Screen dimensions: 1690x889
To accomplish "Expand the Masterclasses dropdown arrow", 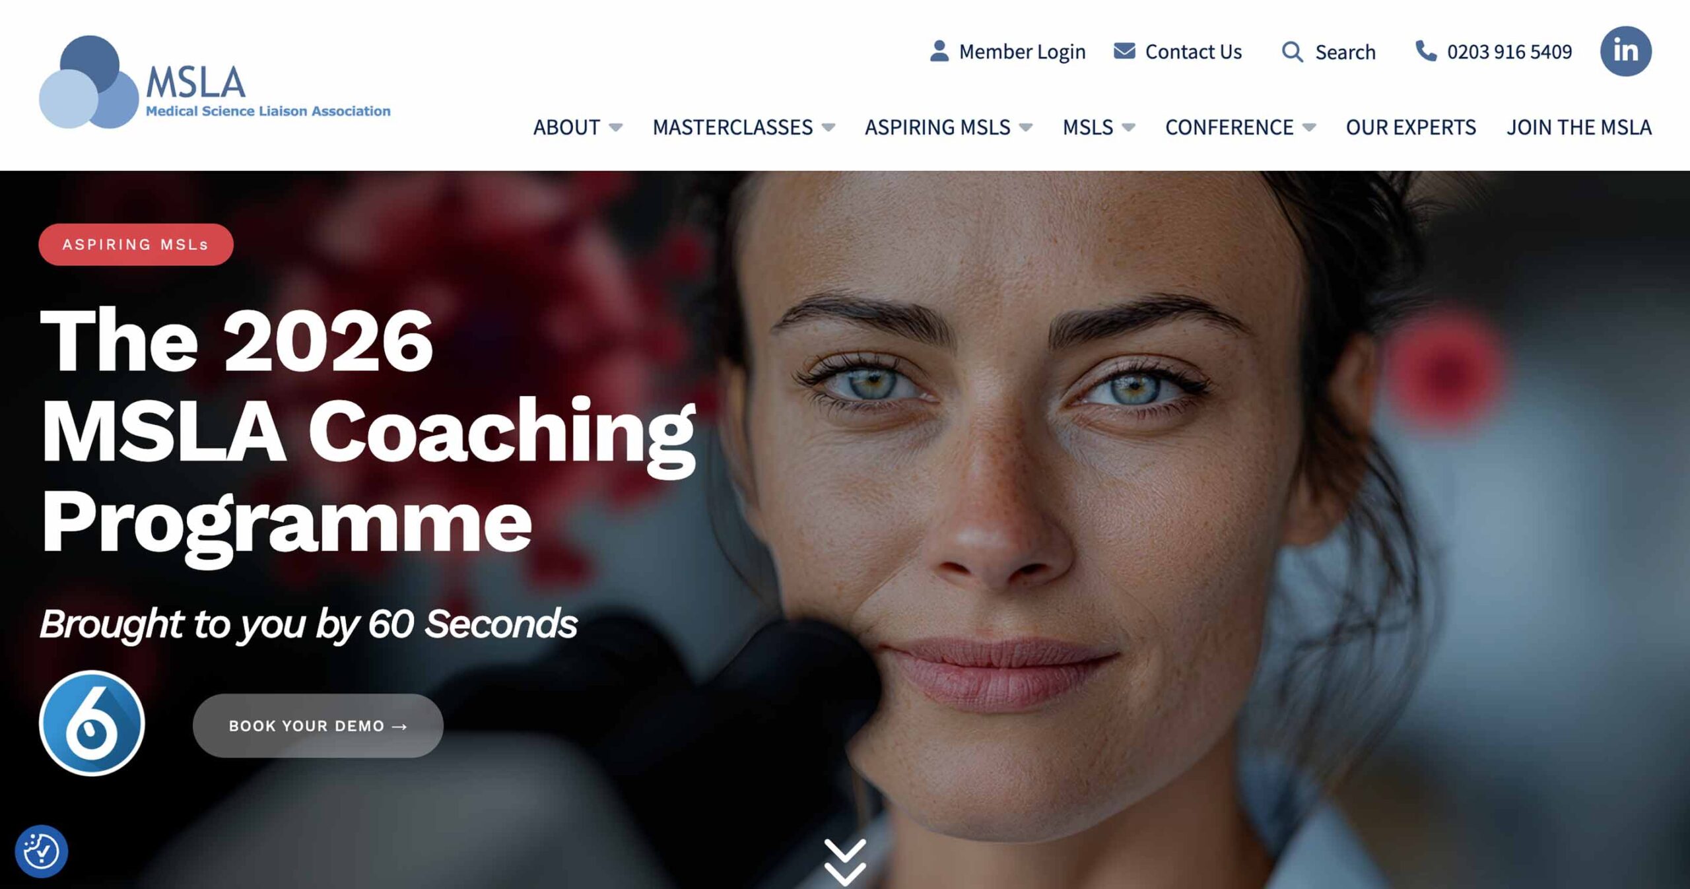I will pos(828,127).
